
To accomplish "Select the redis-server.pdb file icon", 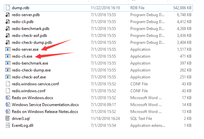I will click(8, 14).
